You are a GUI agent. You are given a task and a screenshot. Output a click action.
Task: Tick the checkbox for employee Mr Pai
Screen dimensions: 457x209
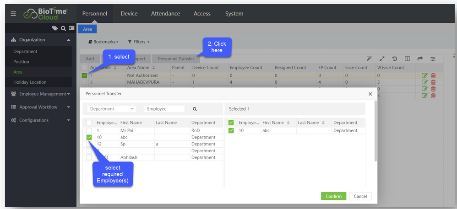89,130
